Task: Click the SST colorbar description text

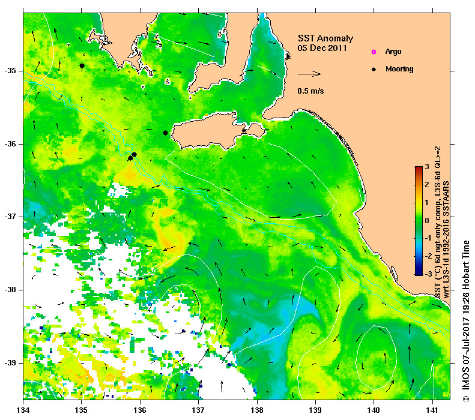Action: (x=442, y=223)
